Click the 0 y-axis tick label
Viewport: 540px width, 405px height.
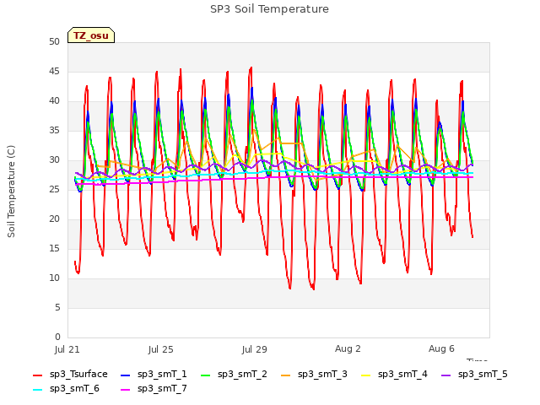click(57, 337)
